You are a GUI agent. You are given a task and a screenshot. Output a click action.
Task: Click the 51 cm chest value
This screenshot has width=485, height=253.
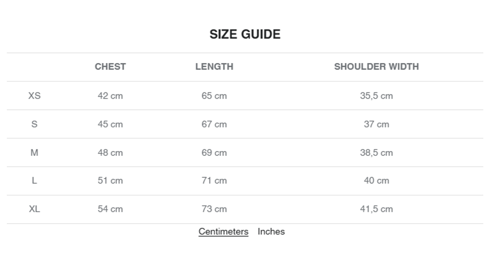point(110,181)
